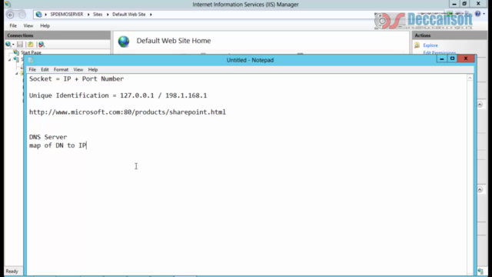492x277 pixels.
Task: Close the Notepad window
Action: point(466,58)
